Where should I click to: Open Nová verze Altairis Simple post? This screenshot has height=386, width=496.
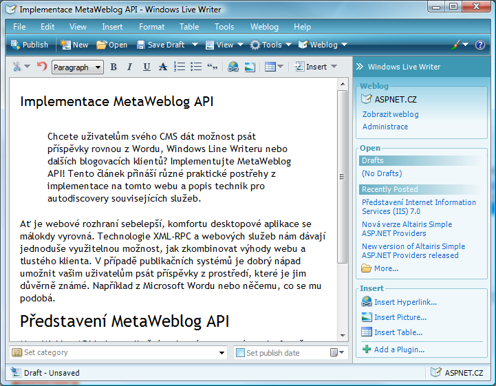[x=407, y=228]
